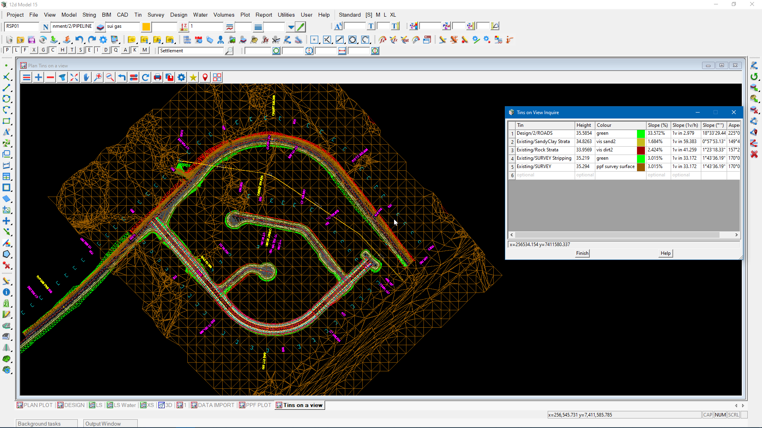762x428 pixels.
Task: Click the view Add model plus icon
Action: [x=38, y=77]
